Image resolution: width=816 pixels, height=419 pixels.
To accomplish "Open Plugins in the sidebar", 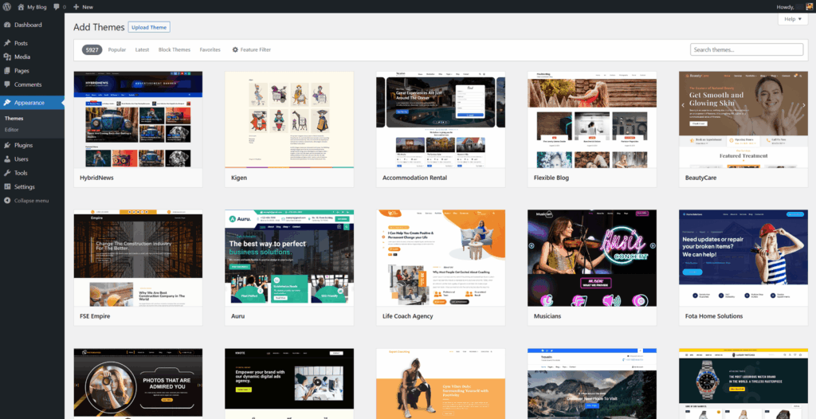I will 23,145.
